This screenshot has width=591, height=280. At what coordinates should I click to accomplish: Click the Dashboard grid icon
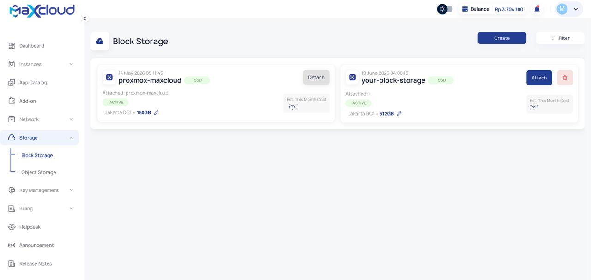(x=12, y=46)
